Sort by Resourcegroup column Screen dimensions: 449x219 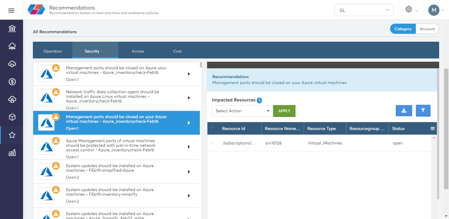point(367,128)
